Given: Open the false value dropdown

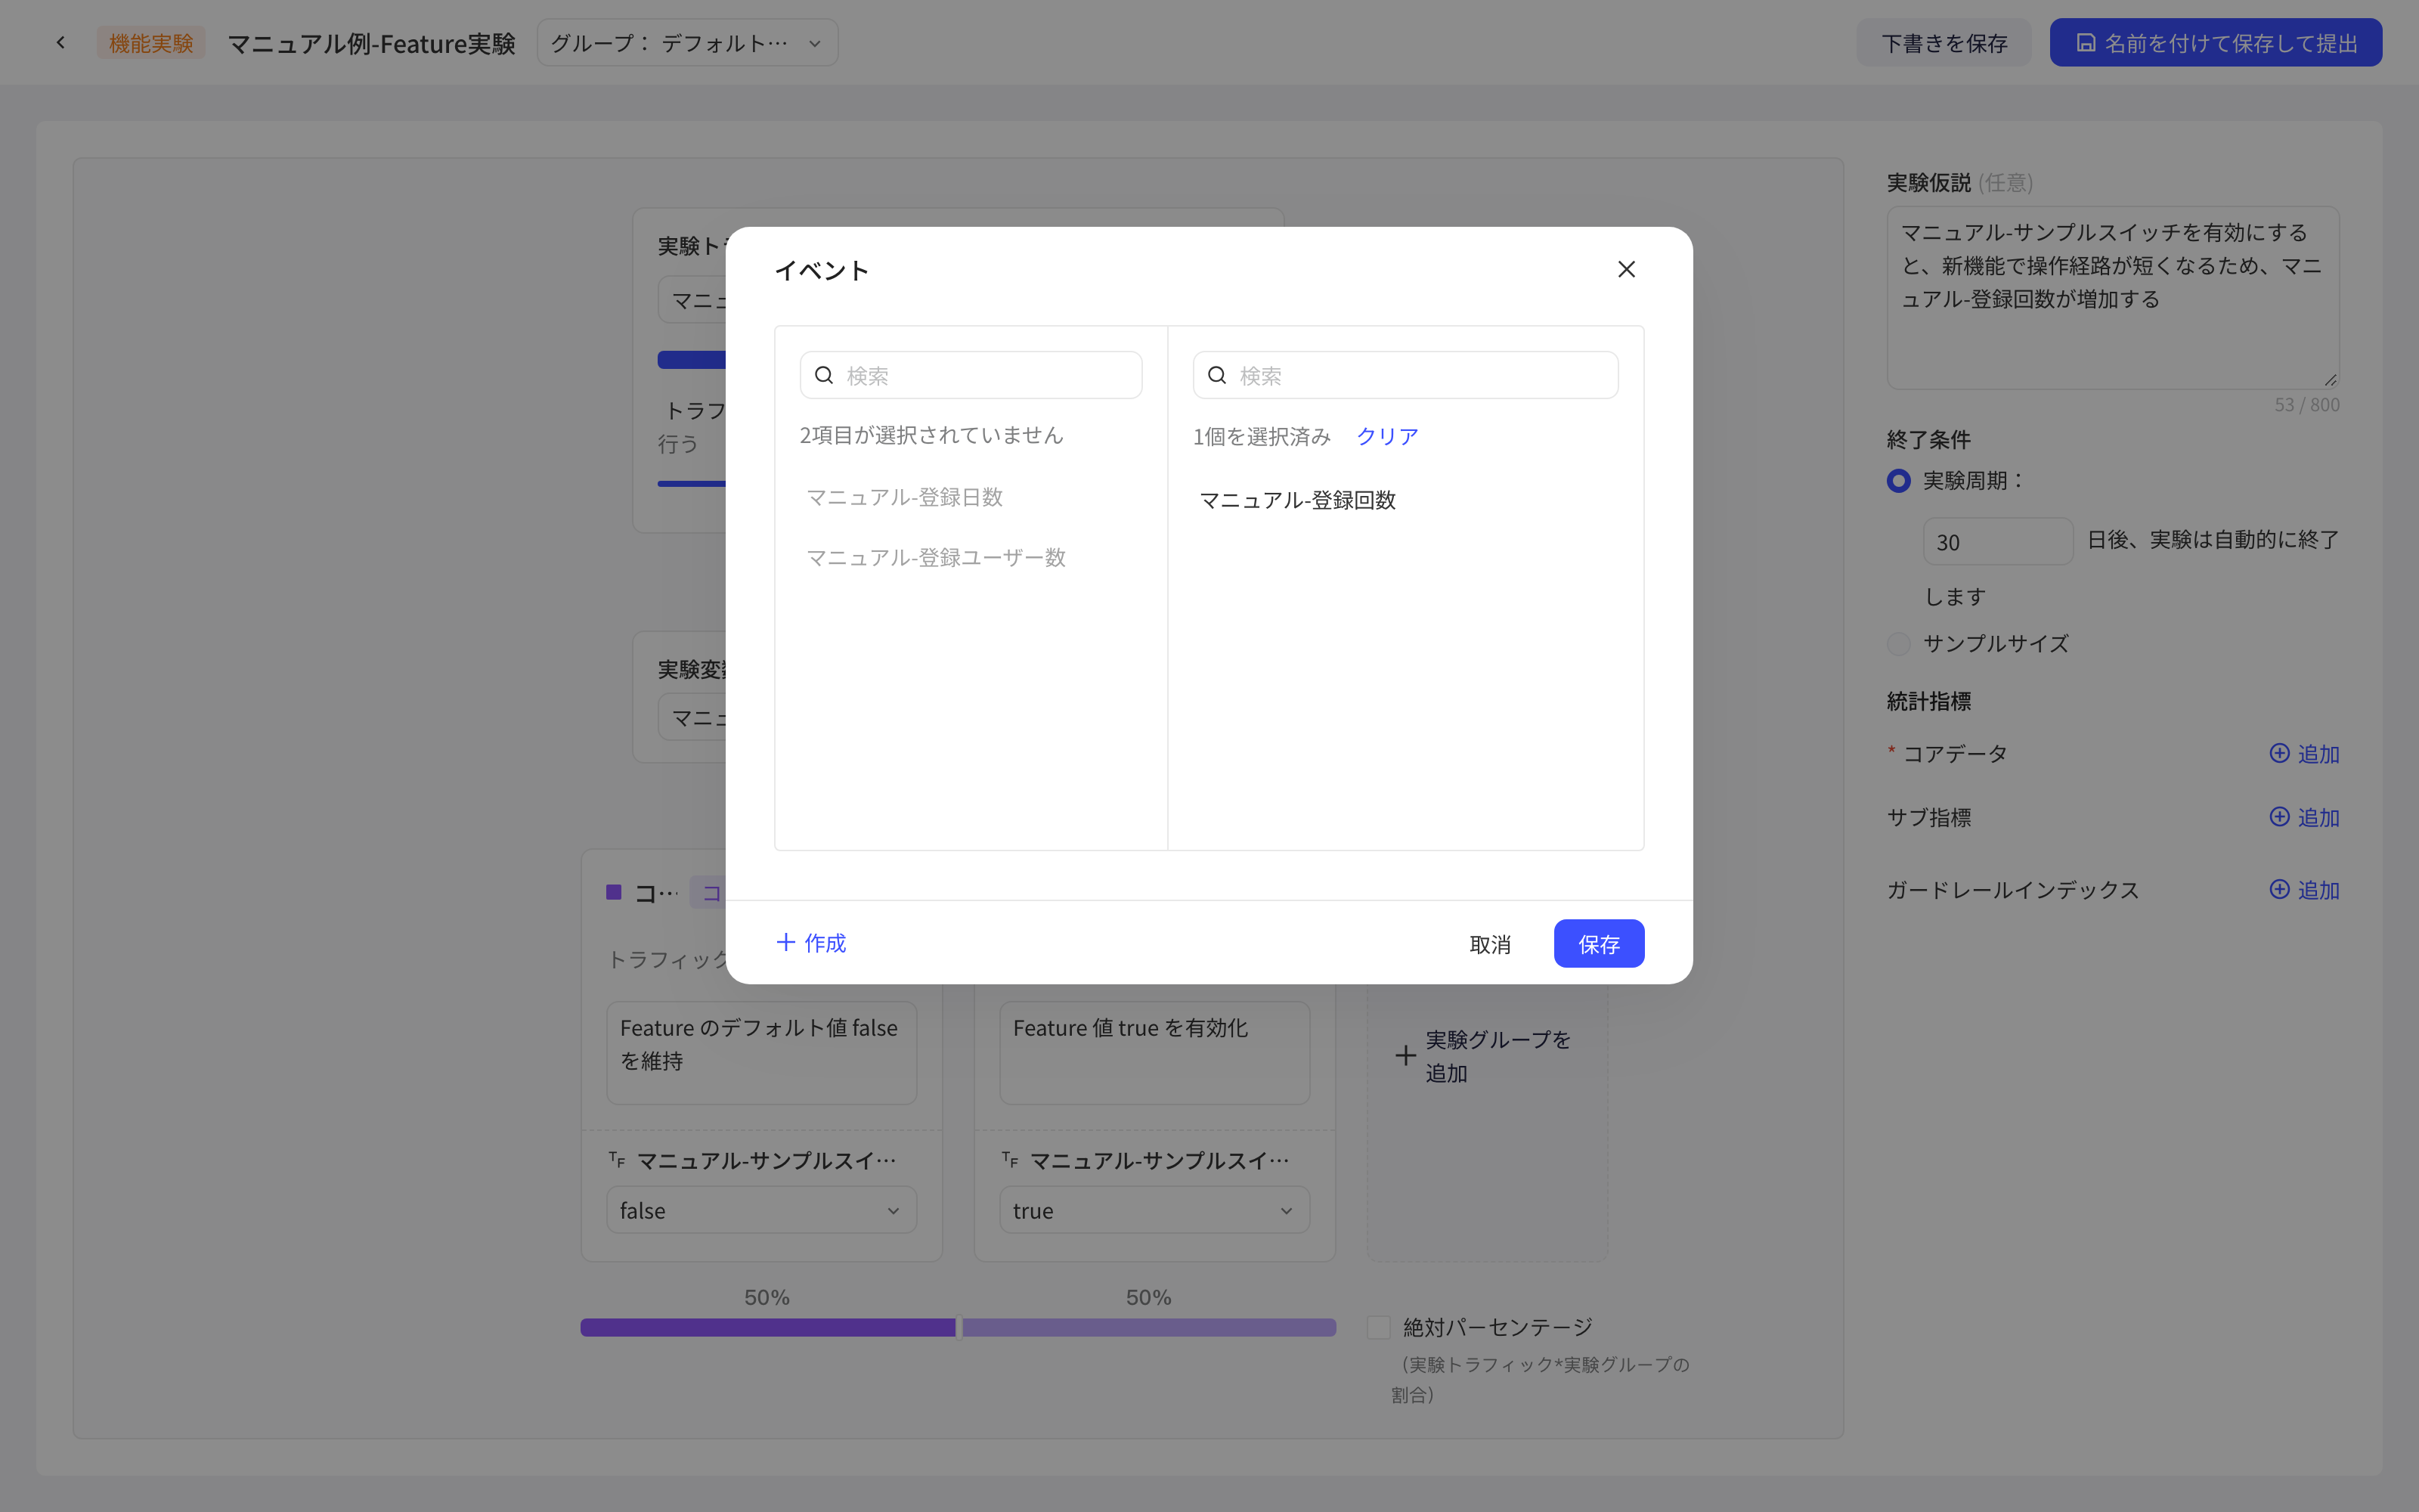Looking at the screenshot, I should pyautogui.click(x=760, y=1210).
